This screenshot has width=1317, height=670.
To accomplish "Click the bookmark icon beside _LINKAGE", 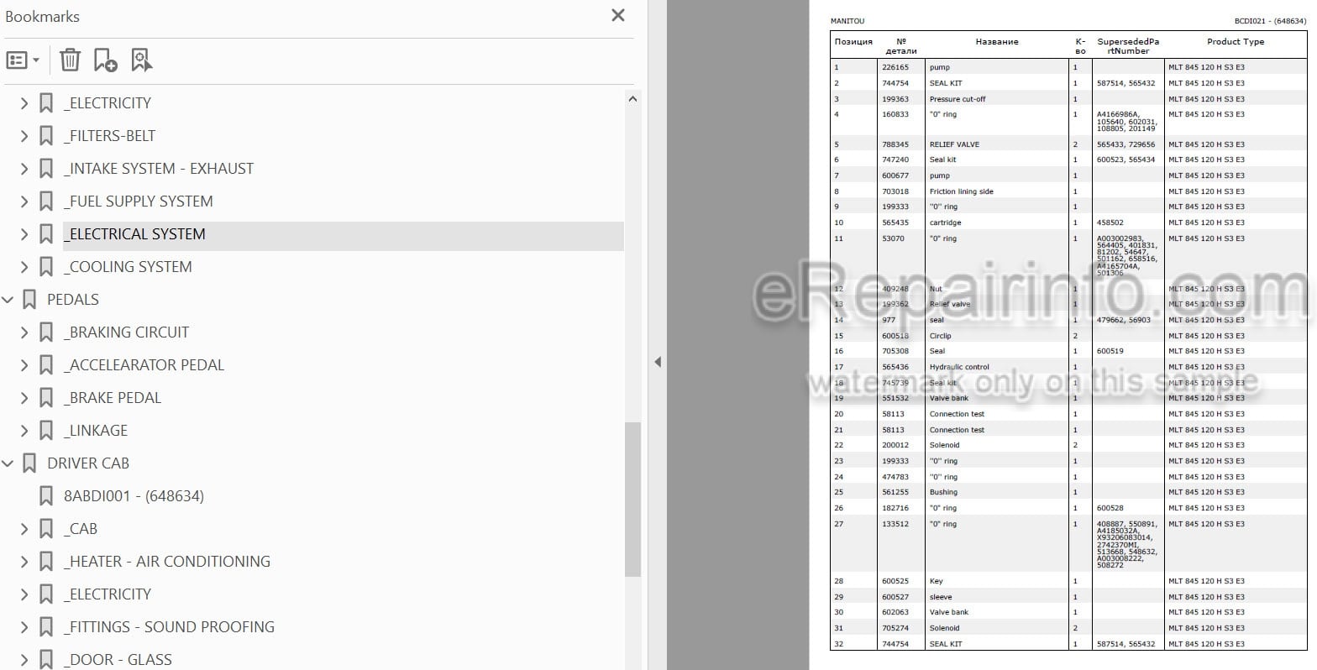I will (46, 431).
